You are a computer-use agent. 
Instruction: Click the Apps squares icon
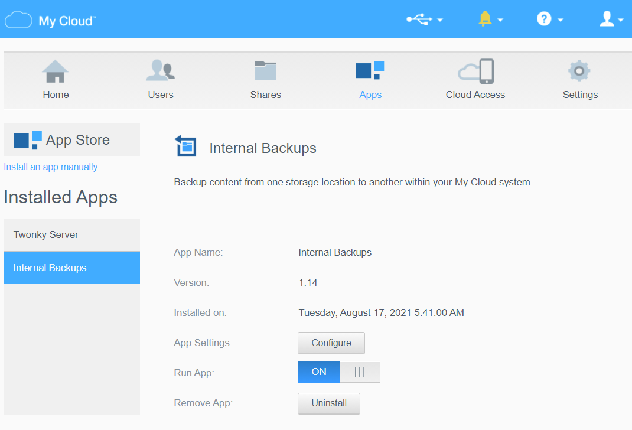click(x=370, y=70)
